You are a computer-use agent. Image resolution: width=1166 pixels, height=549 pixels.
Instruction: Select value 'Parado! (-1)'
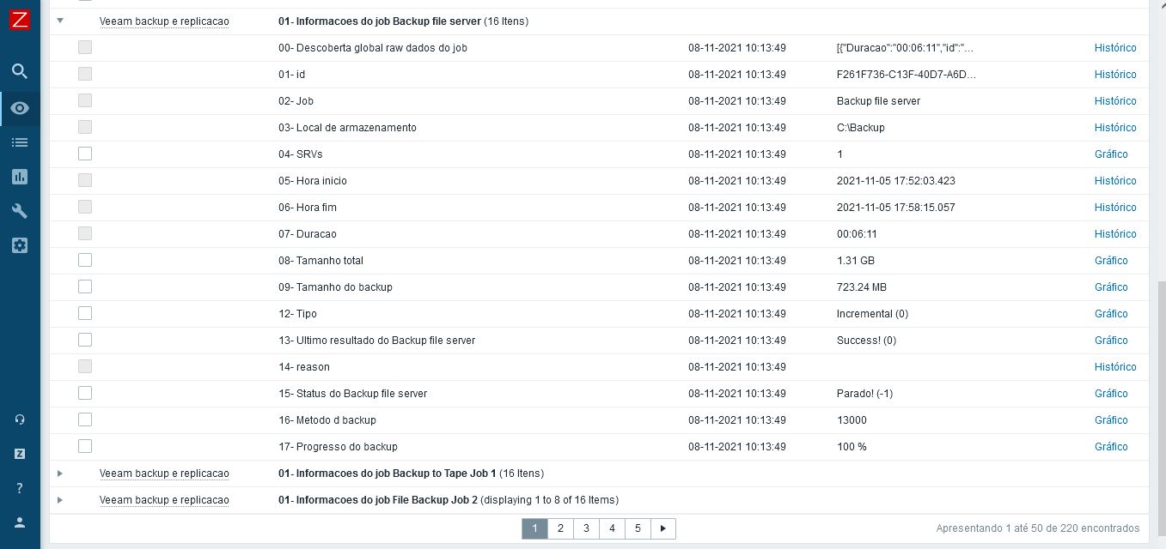coord(864,394)
